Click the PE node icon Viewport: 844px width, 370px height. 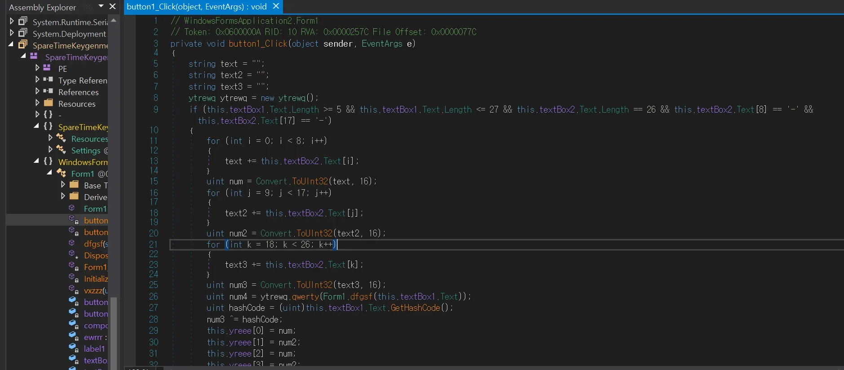[x=47, y=68]
